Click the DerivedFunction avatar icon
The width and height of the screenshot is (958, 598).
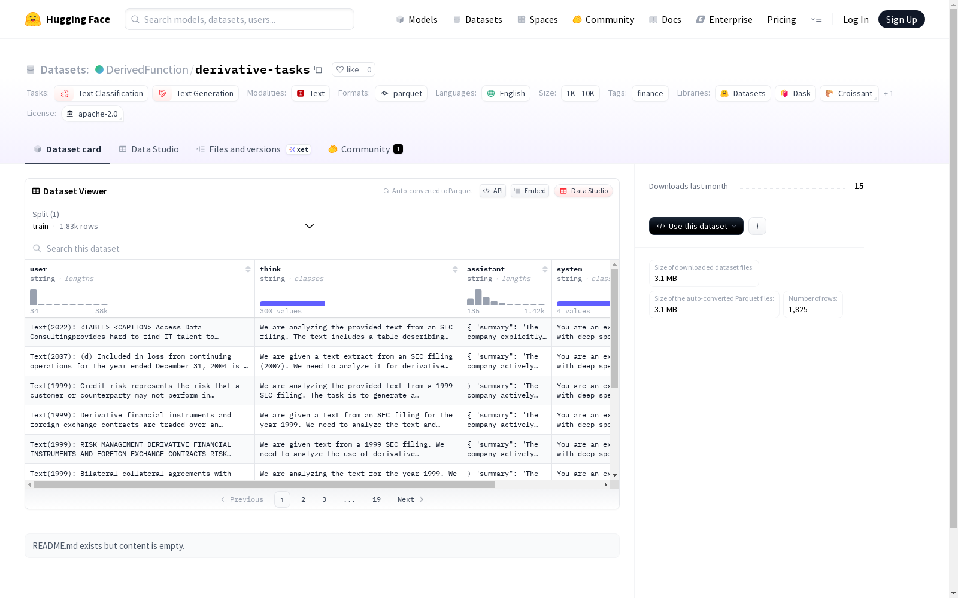(99, 69)
